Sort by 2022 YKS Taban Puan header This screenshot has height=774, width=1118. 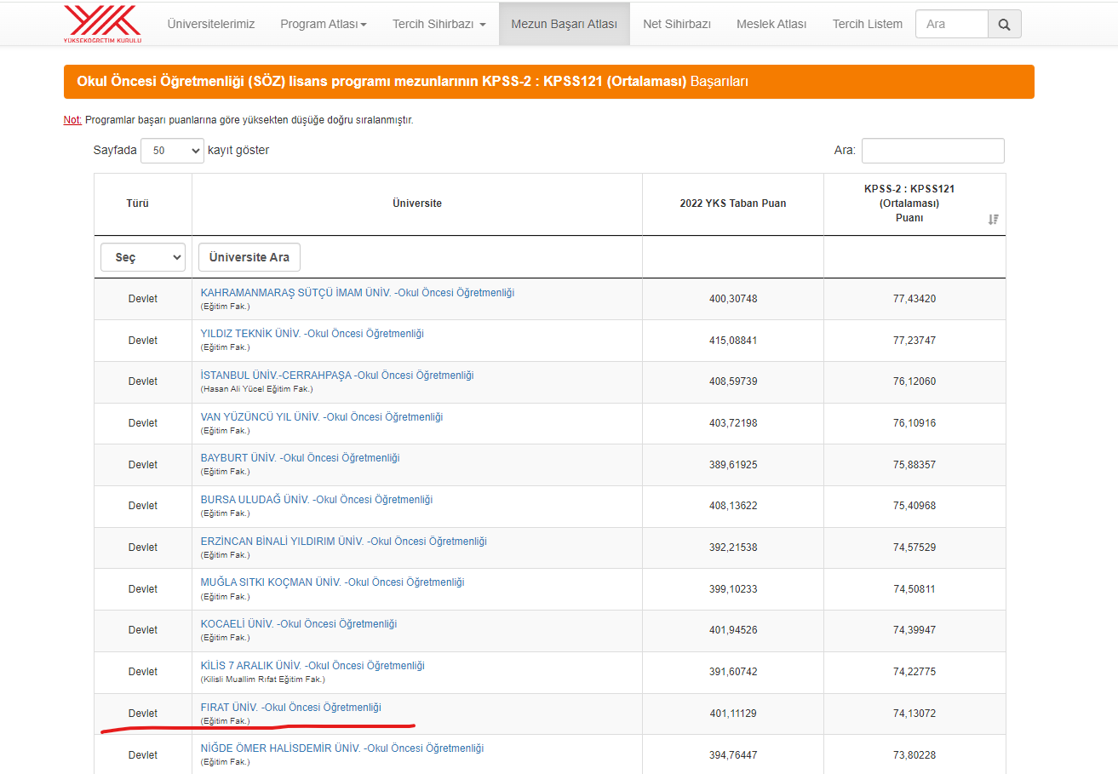pyautogui.click(x=733, y=204)
